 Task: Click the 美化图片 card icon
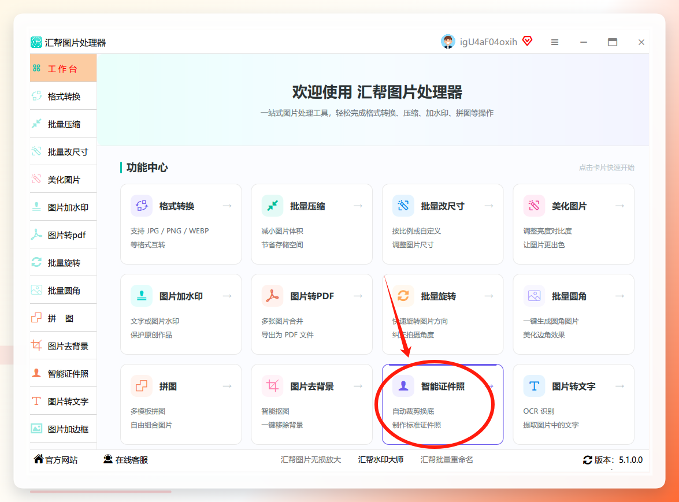point(534,206)
